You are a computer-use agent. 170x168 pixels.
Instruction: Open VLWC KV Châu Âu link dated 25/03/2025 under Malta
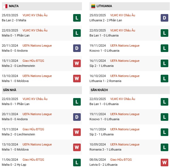pyautogui.click(x=35, y=15)
